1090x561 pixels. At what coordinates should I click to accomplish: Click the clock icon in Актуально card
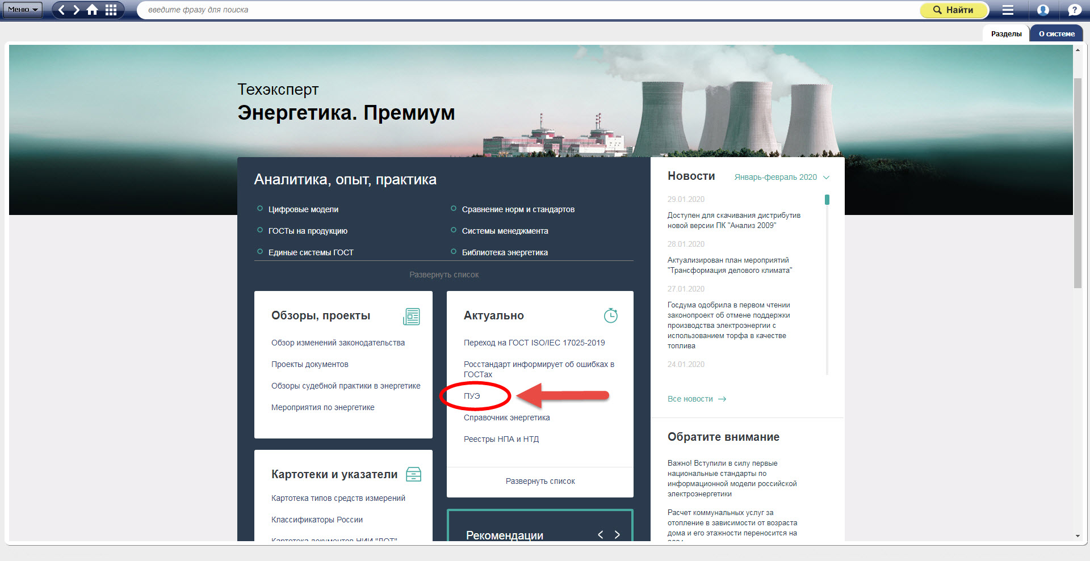610,316
